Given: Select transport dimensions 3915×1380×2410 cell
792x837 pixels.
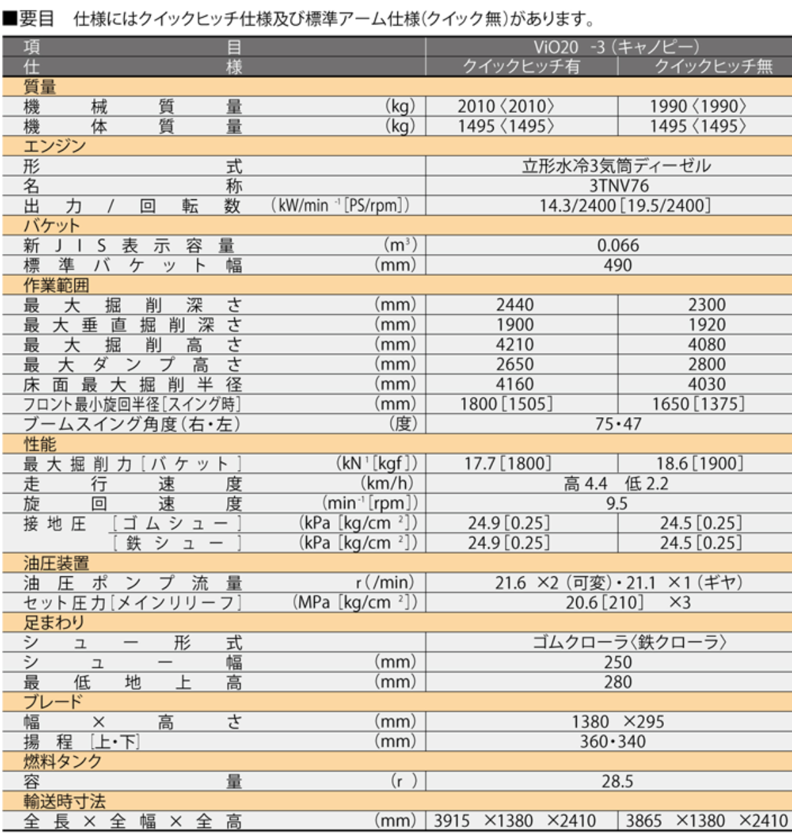Looking at the screenshot, I should (515, 821).
